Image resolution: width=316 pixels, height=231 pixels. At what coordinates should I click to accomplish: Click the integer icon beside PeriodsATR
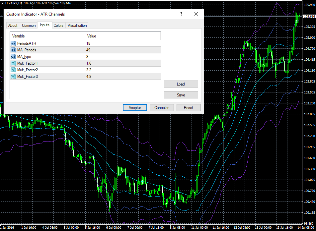click(13, 43)
